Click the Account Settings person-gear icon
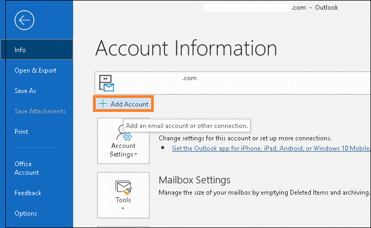The width and height of the screenshot is (371, 228). 124,132
